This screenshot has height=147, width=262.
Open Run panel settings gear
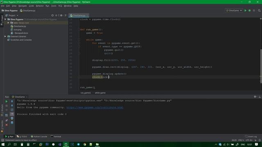pyautogui.click(x=255, y=97)
